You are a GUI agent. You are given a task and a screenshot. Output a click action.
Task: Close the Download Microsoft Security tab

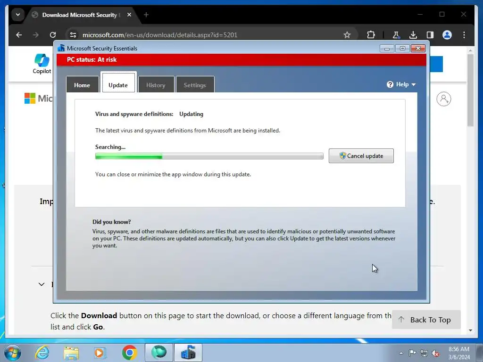(129, 15)
